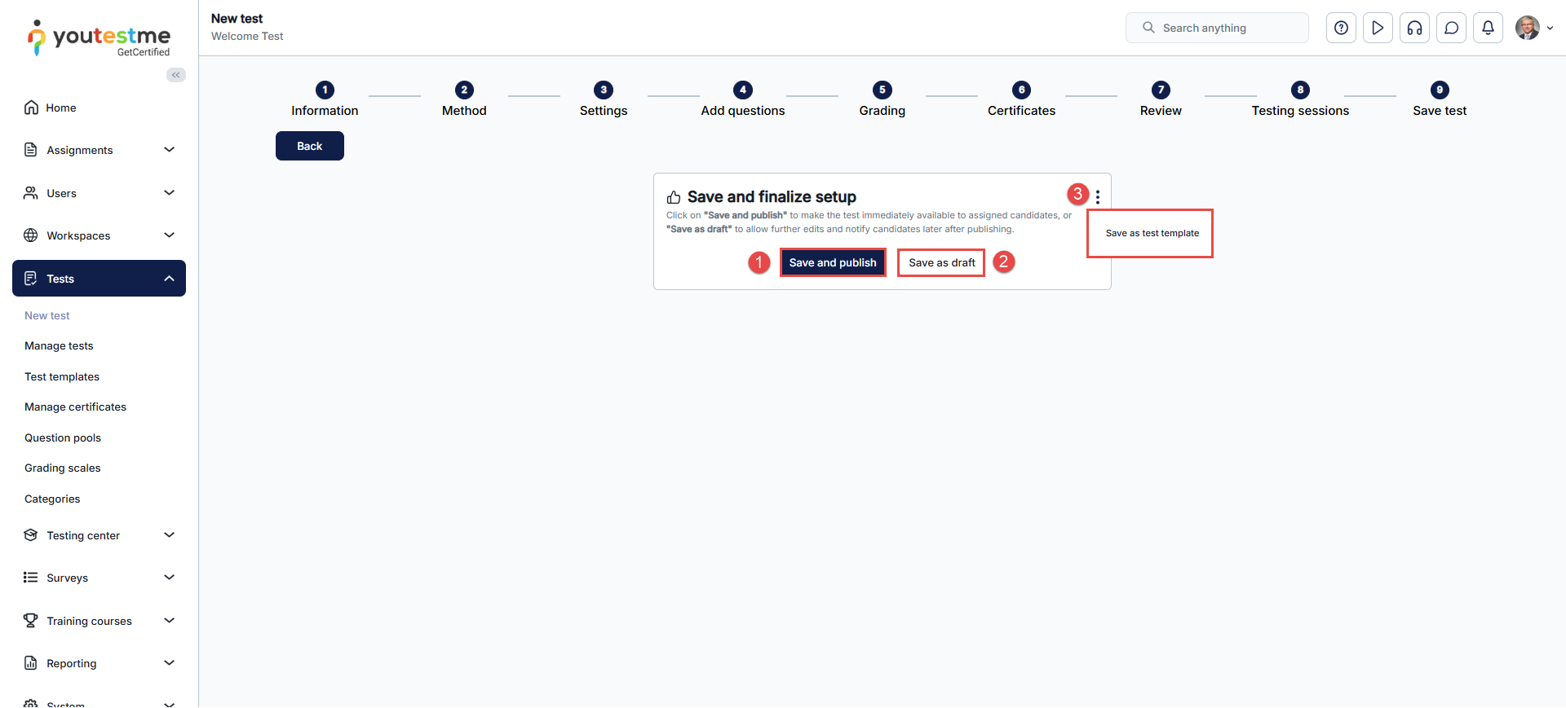
Task: Click the Home house icon
Action: (31, 108)
